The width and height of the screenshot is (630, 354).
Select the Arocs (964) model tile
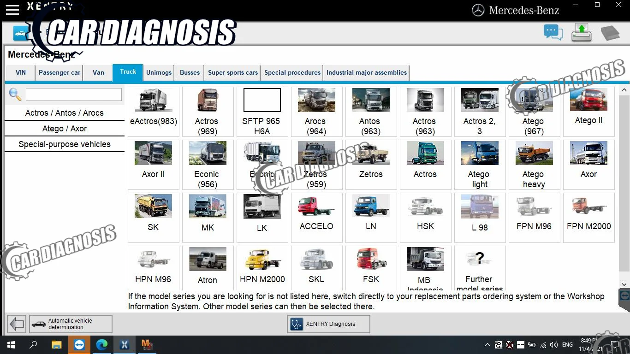tap(317, 112)
